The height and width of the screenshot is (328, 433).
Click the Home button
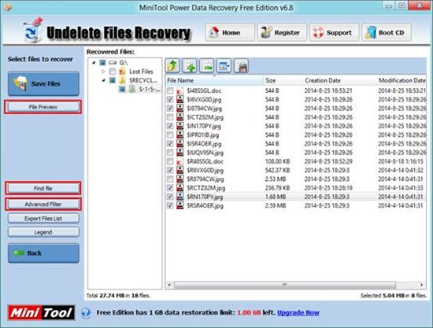230,32
